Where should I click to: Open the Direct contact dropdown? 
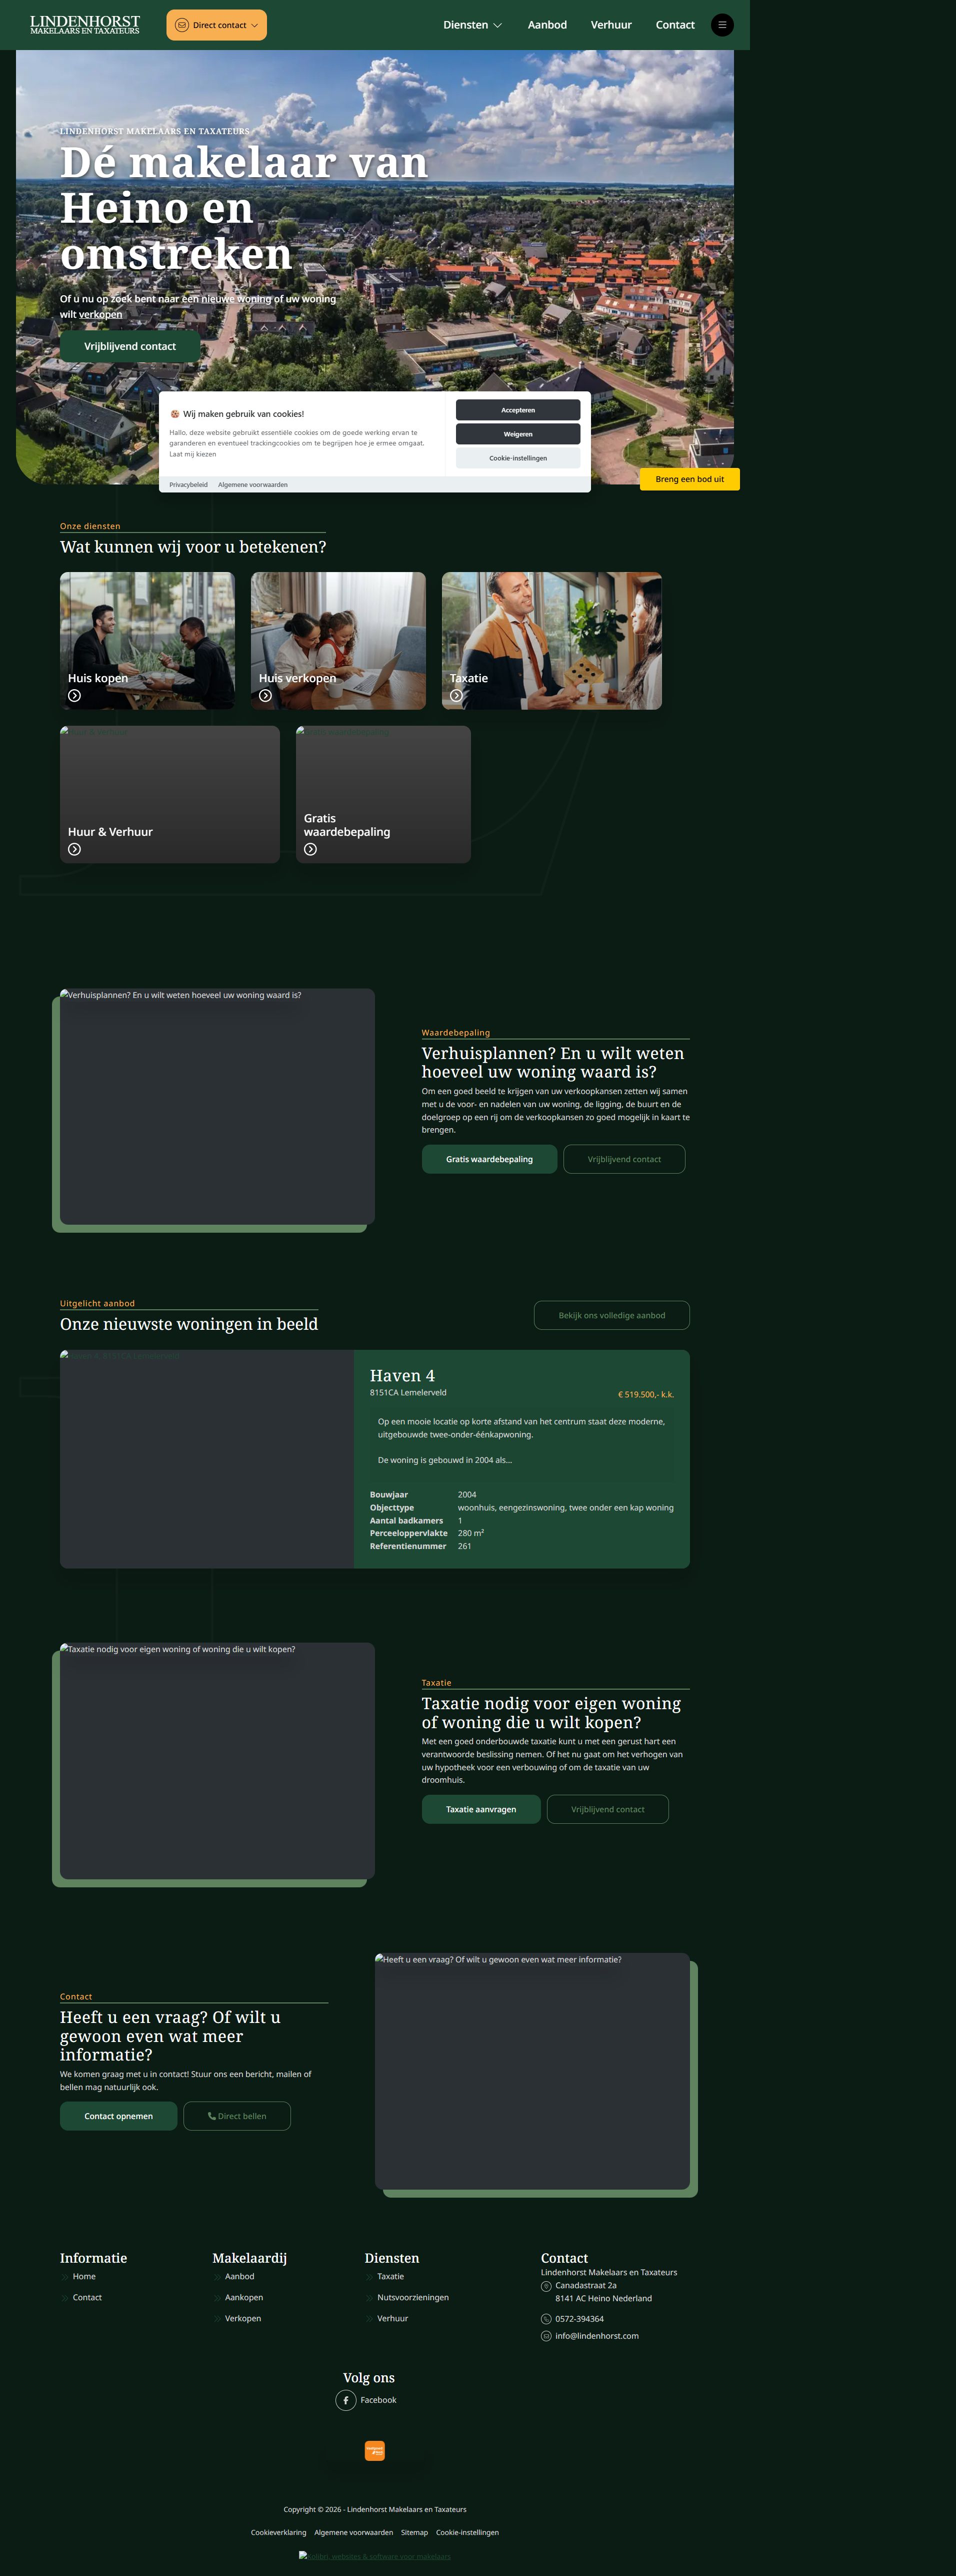click(217, 25)
